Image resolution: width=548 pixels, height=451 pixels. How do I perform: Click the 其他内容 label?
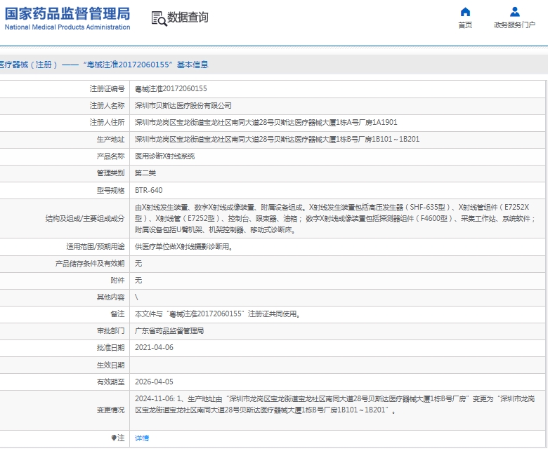tap(110, 297)
